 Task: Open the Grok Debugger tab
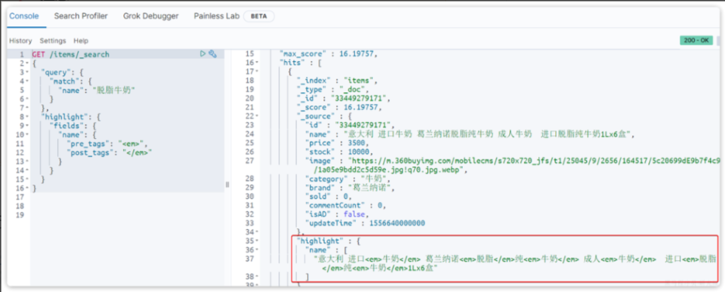point(150,16)
